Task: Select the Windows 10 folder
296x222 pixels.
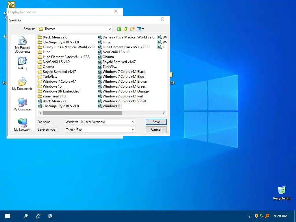Action: pyautogui.click(x=50, y=86)
